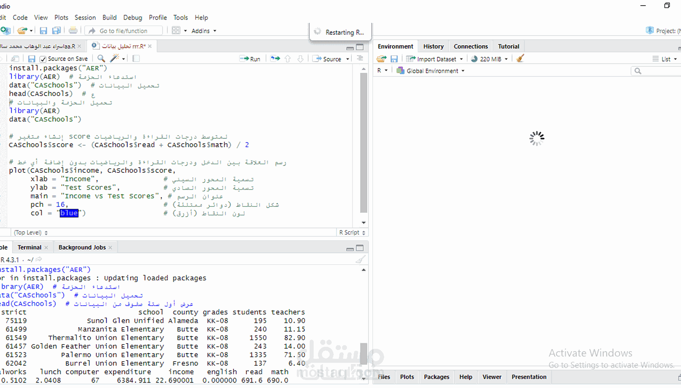Open an existing file from the main toolbar
The width and height of the screenshot is (681, 388).
pos(22,31)
